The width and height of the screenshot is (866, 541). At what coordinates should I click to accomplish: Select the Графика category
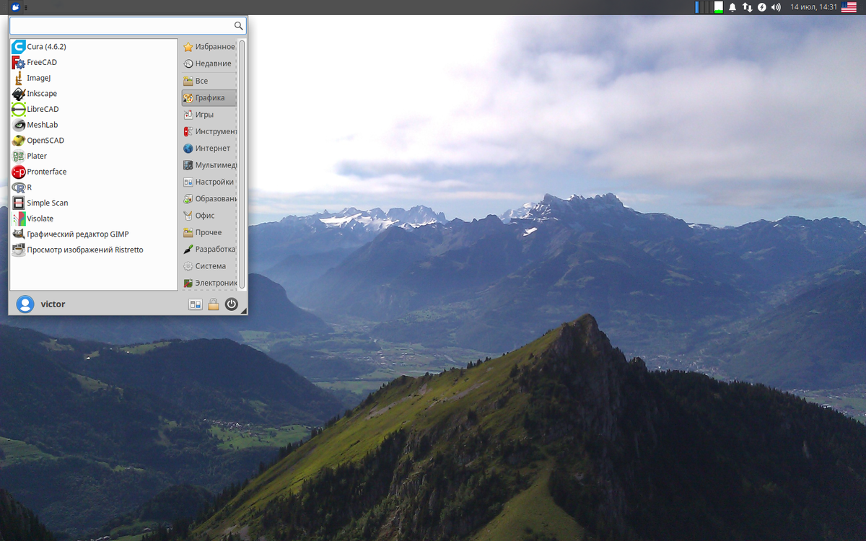click(x=209, y=98)
